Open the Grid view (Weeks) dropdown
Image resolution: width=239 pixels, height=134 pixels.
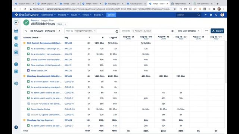189,31
